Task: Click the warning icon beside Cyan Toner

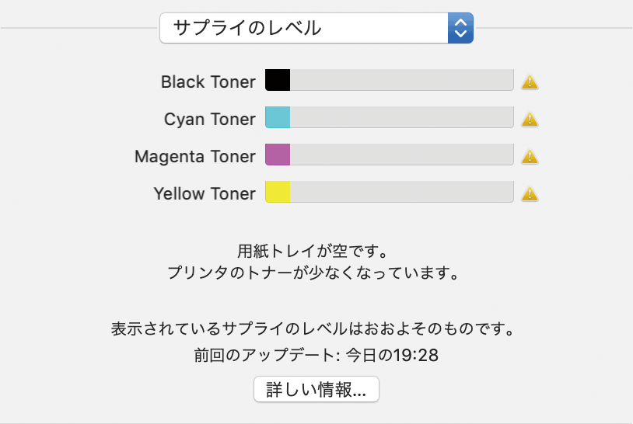Action: (x=530, y=119)
